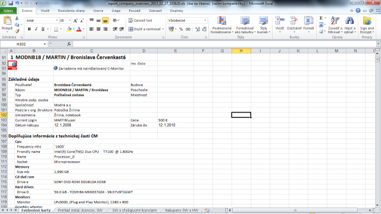Open the Súbor file tab
This screenshot has width=381, height=214.
tap(8, 11)
